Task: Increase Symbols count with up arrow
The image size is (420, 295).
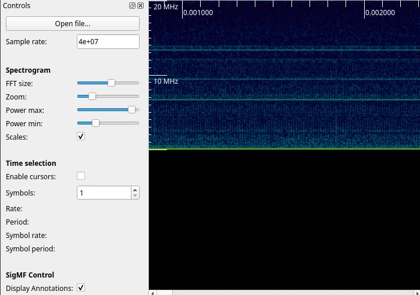Action: pos(135,190)
